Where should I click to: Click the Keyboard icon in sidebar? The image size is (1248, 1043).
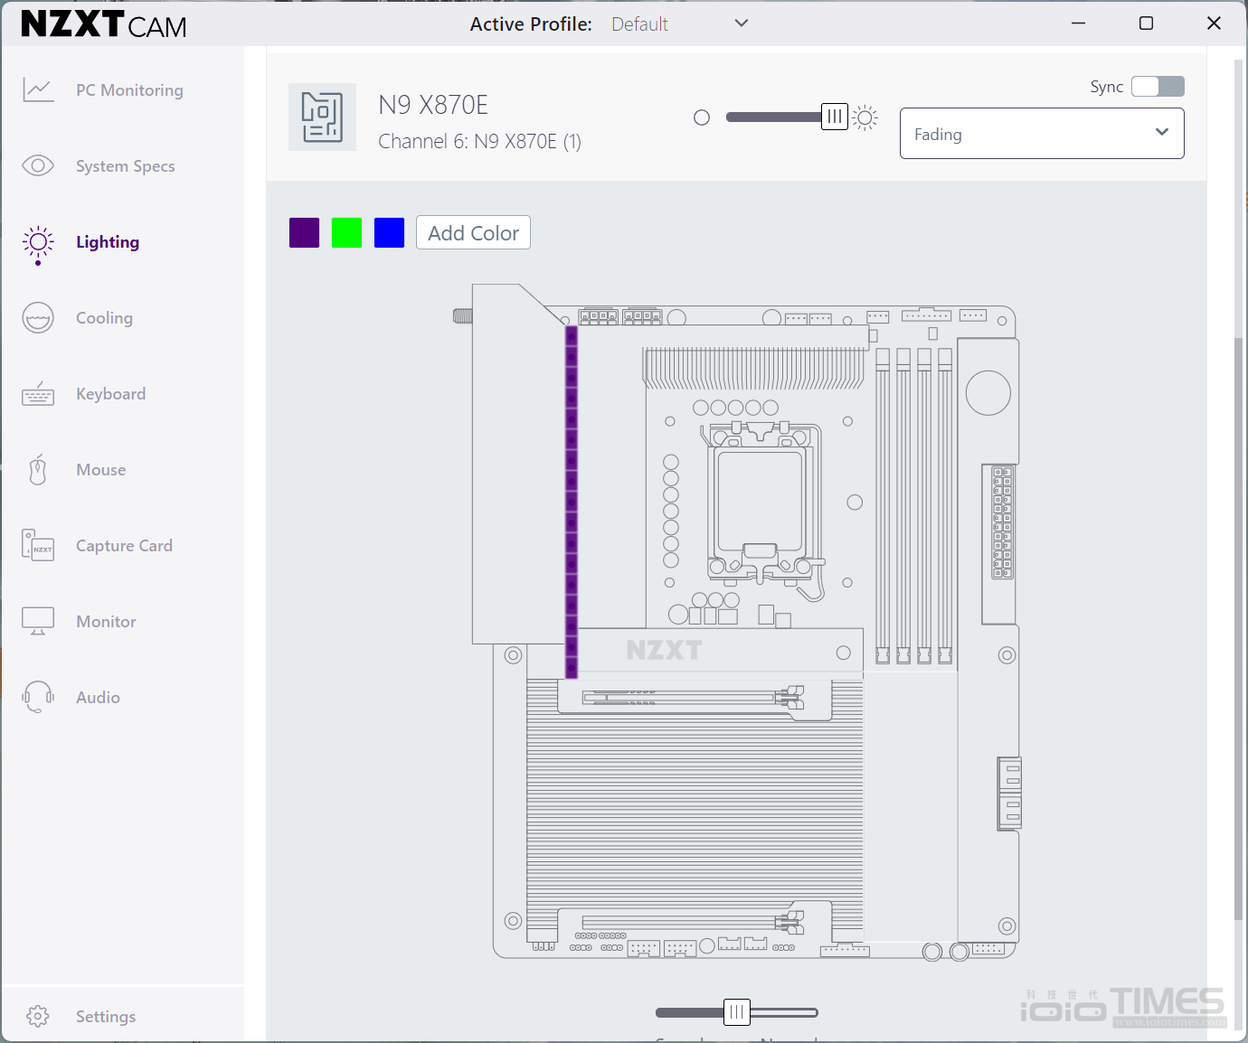tap(38, 394)
